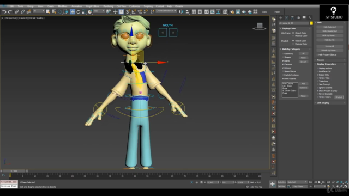Select Wireframe Object Color radio button

coord(293,33)
